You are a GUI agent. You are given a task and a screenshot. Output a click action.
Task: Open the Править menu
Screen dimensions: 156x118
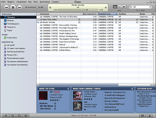click(11, 2)
